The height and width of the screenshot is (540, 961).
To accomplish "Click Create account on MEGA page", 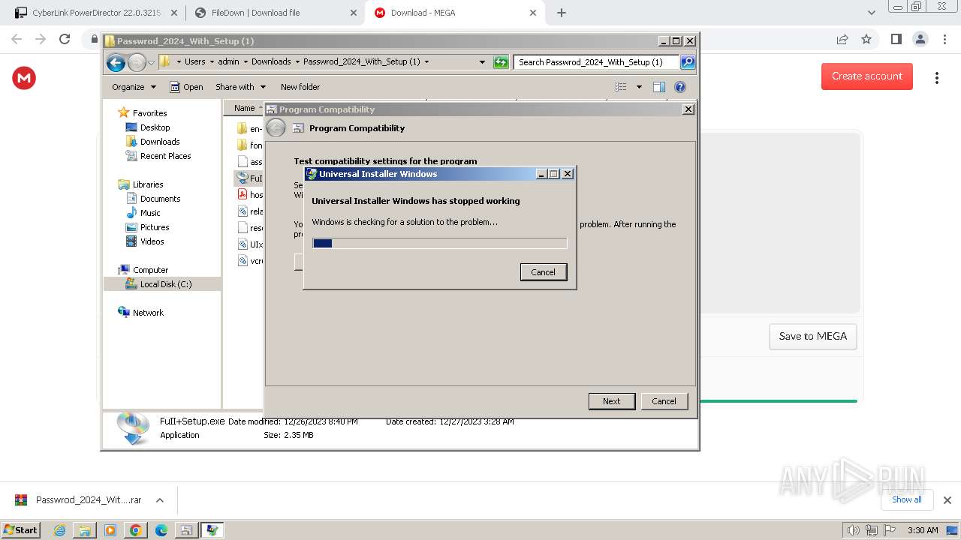I will [867, 76].
